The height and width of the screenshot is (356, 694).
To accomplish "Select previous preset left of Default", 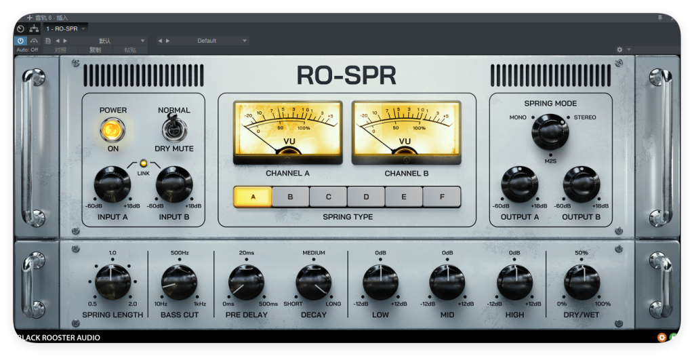I will [x=160, y=41].
